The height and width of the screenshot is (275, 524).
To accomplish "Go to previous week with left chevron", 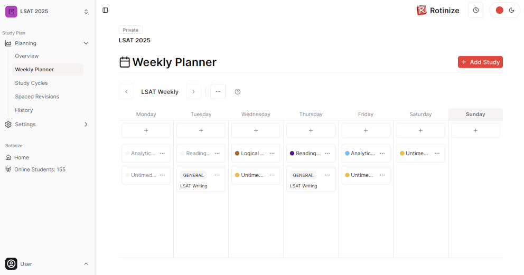I will [126, 92].
